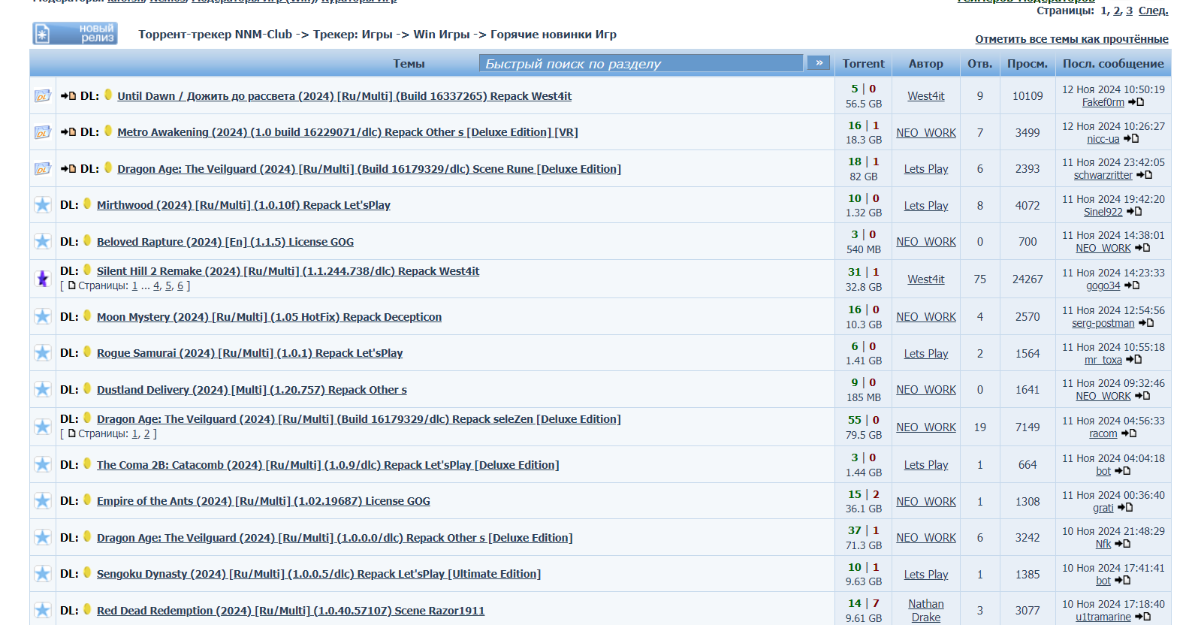Click star icon of Dustland Delivery topic
This screenshot has width=1192, height=625.
[43, 389]
